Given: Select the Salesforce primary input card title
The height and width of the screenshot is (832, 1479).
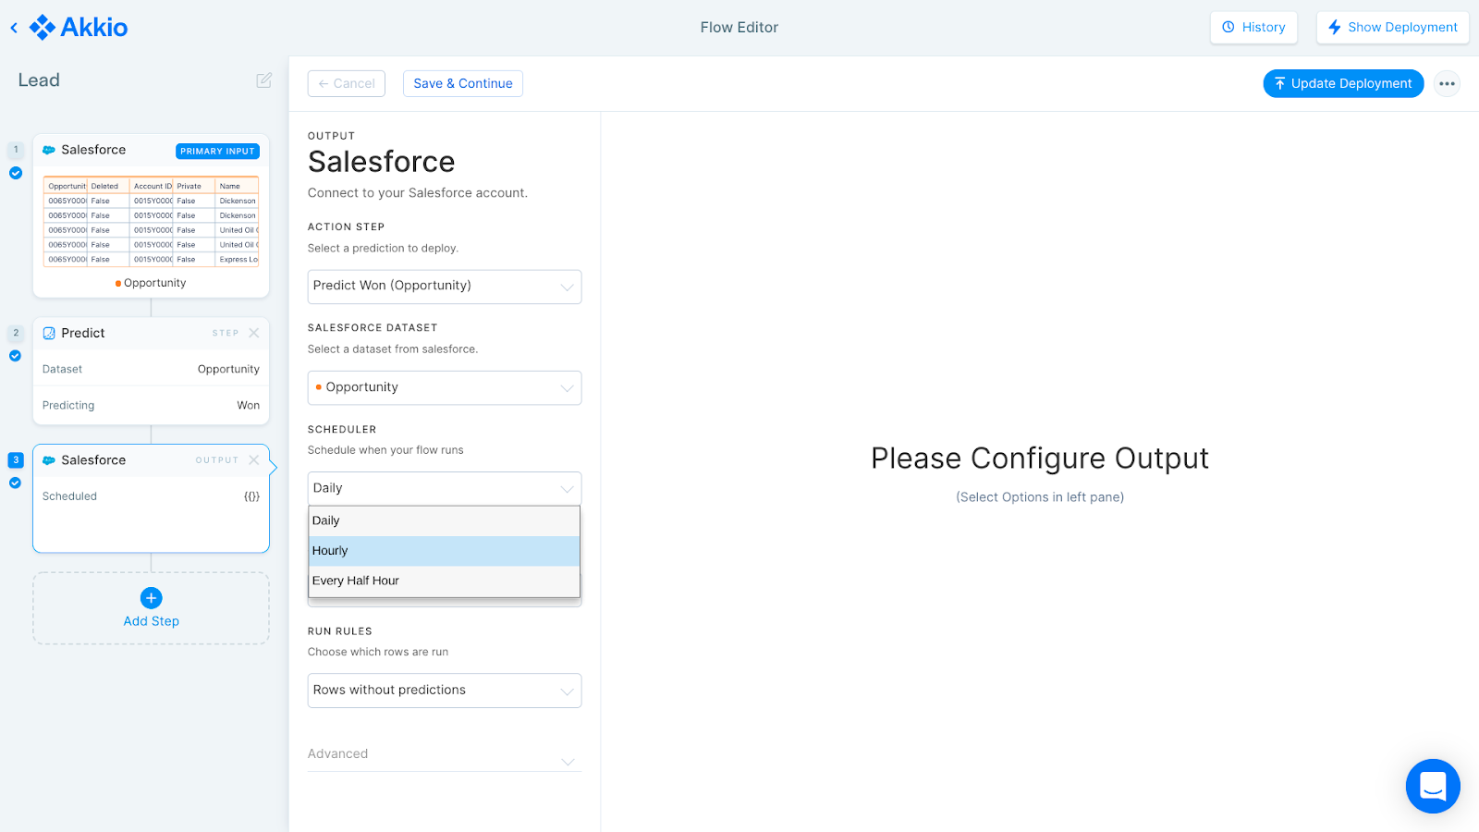Looking at the screenshot, I should (93, 150).
